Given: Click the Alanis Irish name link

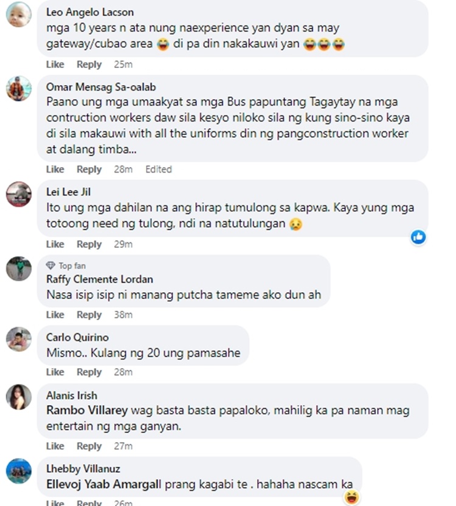Looking at the screenshot, I should (72, 395).
